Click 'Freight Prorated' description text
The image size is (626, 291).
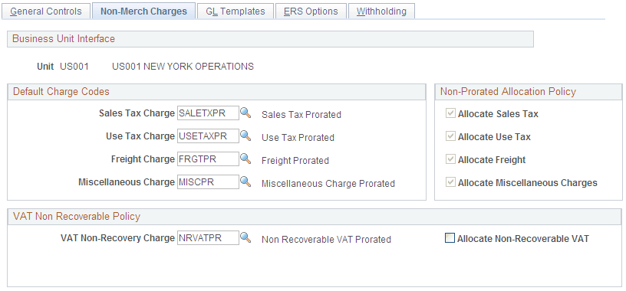click(x=295, y=161)
